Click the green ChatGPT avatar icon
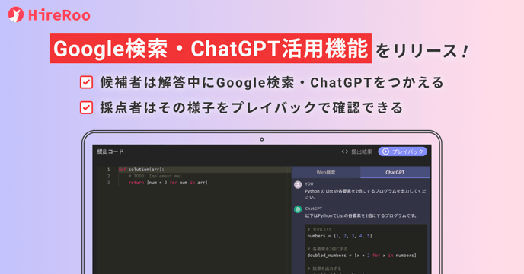The height and width of the screenshot is (274, 524). point(298,209)
